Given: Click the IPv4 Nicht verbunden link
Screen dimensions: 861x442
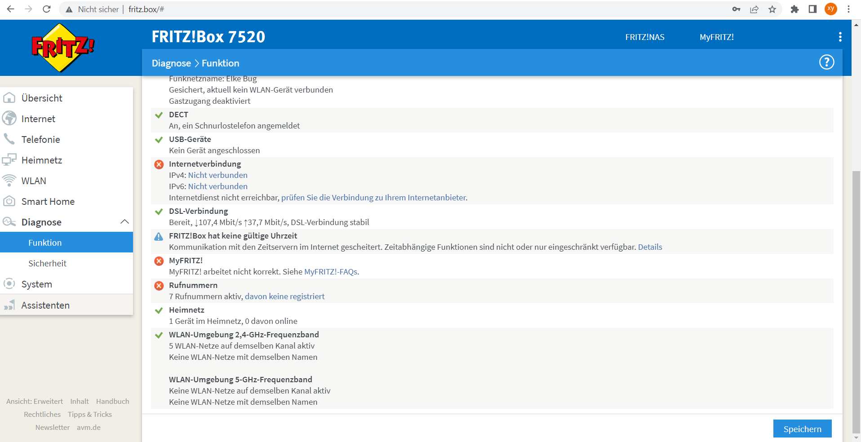Looking at the screenshot, I should pyautogui.click(x=217, y=175).
